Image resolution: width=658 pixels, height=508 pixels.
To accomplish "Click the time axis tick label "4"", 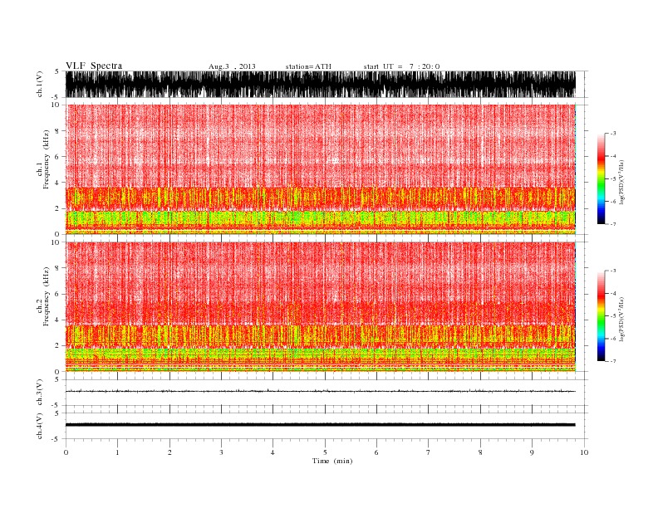I will 273,452.
